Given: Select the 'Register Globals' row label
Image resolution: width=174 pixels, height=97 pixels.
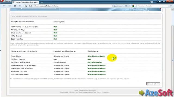Looking at the screenshot, I should click(19, 71).
